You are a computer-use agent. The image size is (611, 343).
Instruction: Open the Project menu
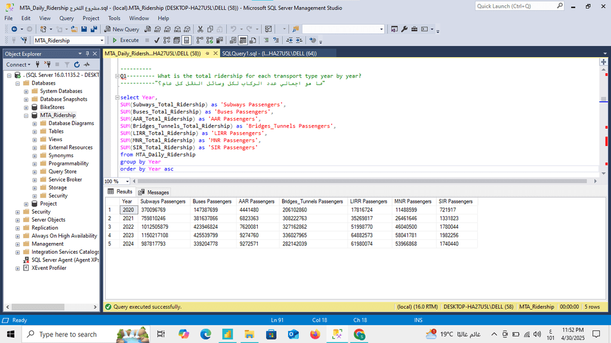click(x=91, y=18)
